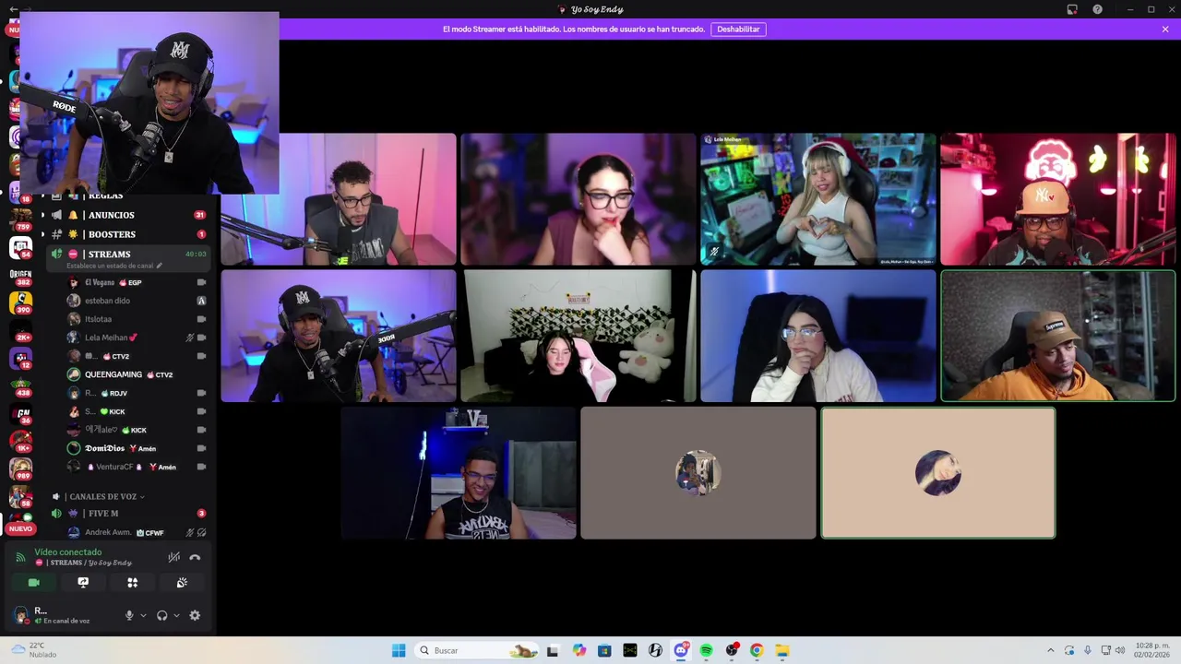Open the server icon with 759 badge

(20, 219)
